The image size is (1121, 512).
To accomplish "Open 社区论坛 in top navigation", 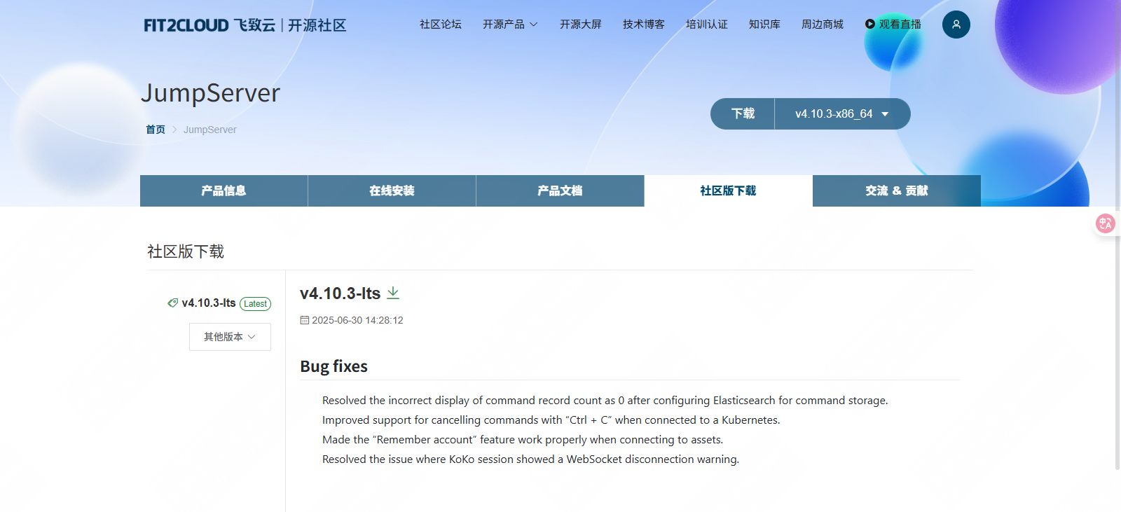I will [x=441, y=25].
